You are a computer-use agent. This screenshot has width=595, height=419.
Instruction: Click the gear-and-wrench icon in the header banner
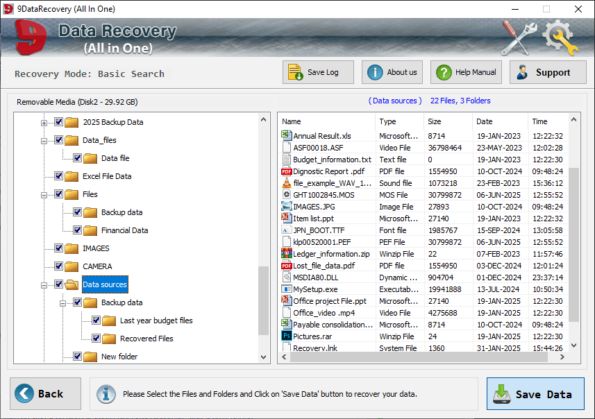560,37
